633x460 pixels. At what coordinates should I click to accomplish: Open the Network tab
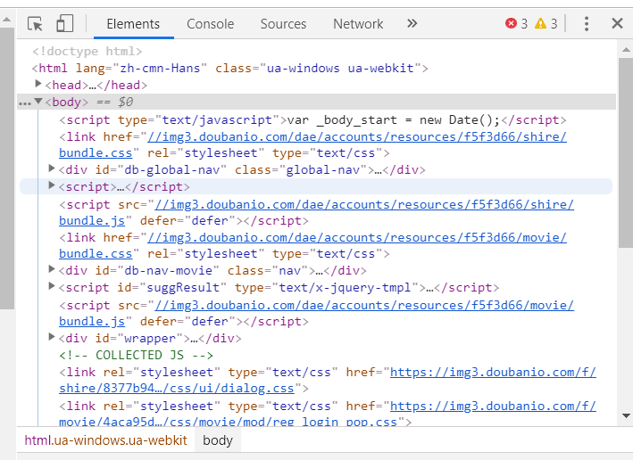358,24
